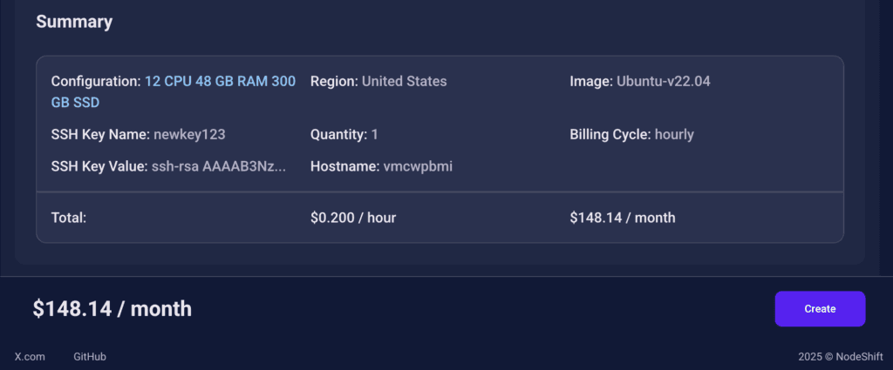The width and height of the screenshot is (893, 370).
Task: Click the Hostname vmcwpbmi text
Action: click(x=418, y=166)
